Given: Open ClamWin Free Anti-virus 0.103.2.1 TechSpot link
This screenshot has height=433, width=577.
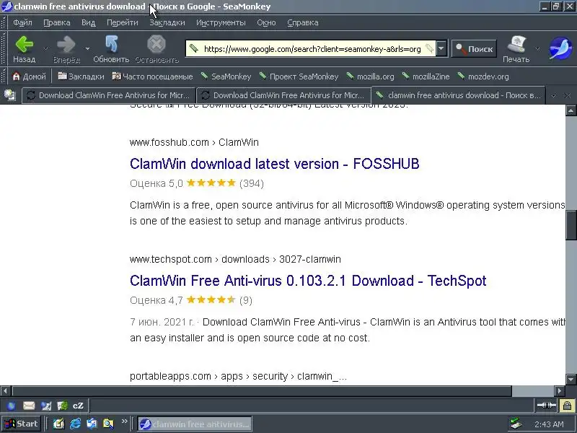Looking at the screenshot, I should [x=308, y=281].
